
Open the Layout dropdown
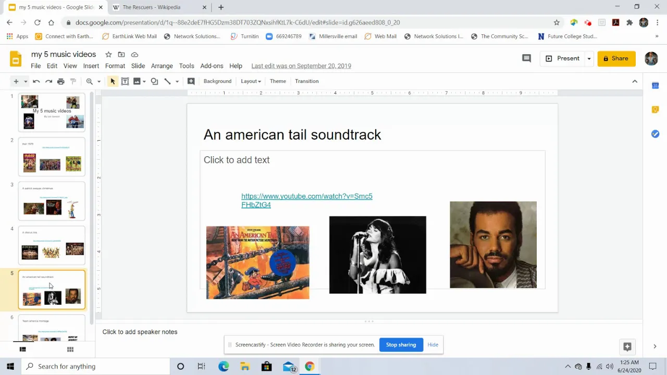click(x=251, y=81)
